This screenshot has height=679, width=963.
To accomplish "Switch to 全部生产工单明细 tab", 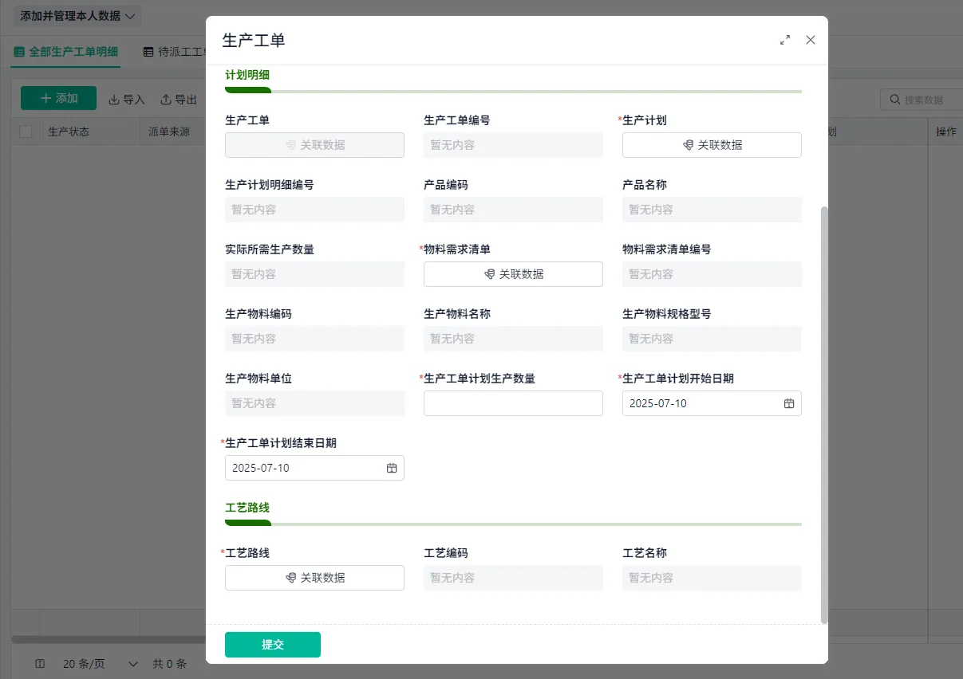I will pyautogui.click(x=66, y=52).
